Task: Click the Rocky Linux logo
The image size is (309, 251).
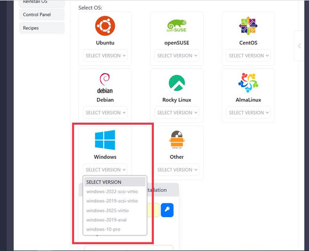Action: click(x=177, y=83)
